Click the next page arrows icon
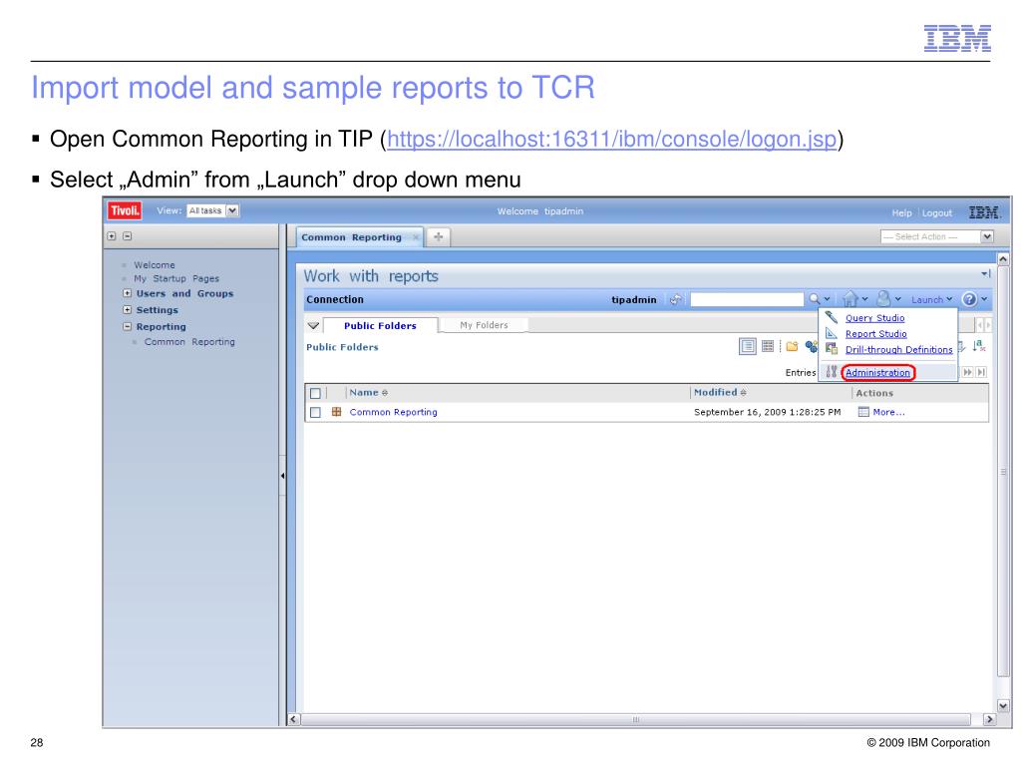The image size is (1021, 766). (967, 372)
